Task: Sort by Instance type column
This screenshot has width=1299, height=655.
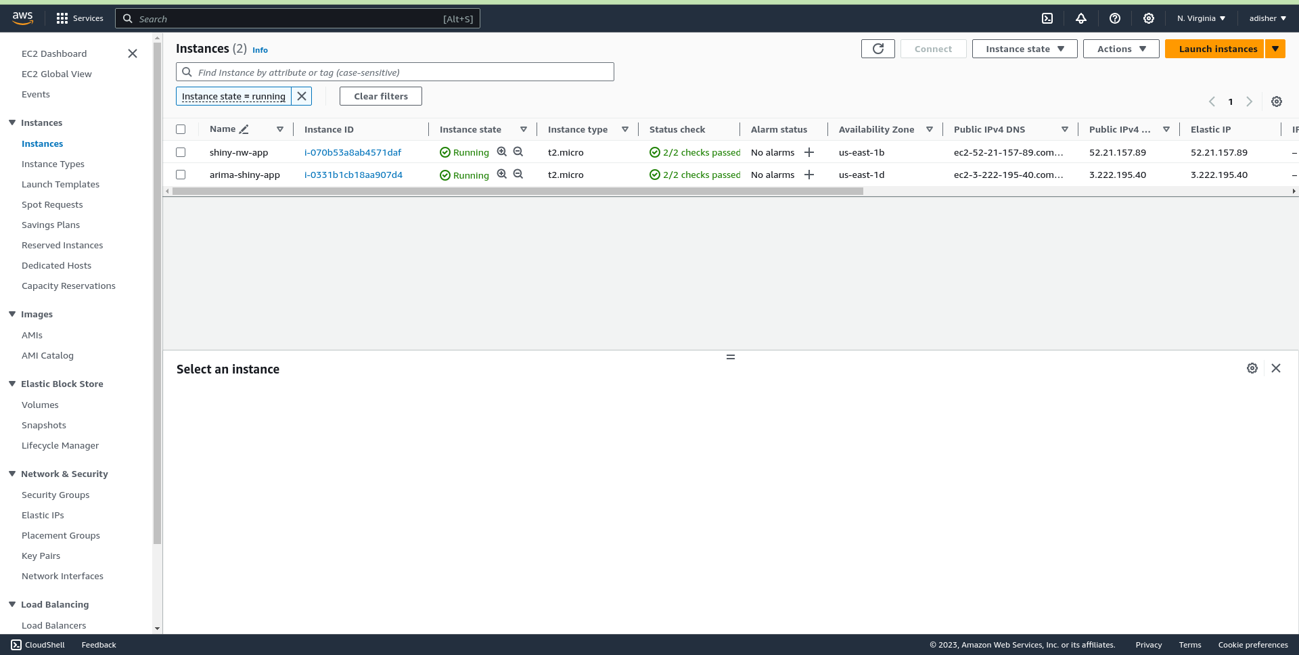Action: (x=625, y=129)
